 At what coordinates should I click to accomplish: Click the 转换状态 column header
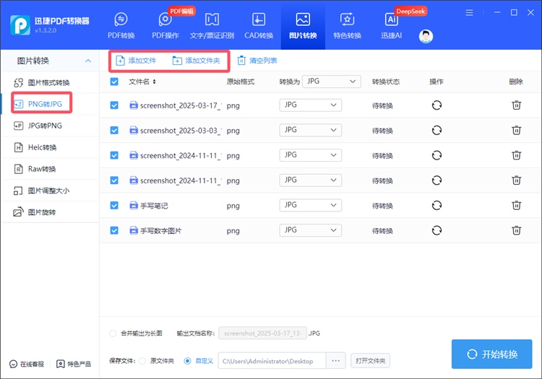tap(386, 82)
